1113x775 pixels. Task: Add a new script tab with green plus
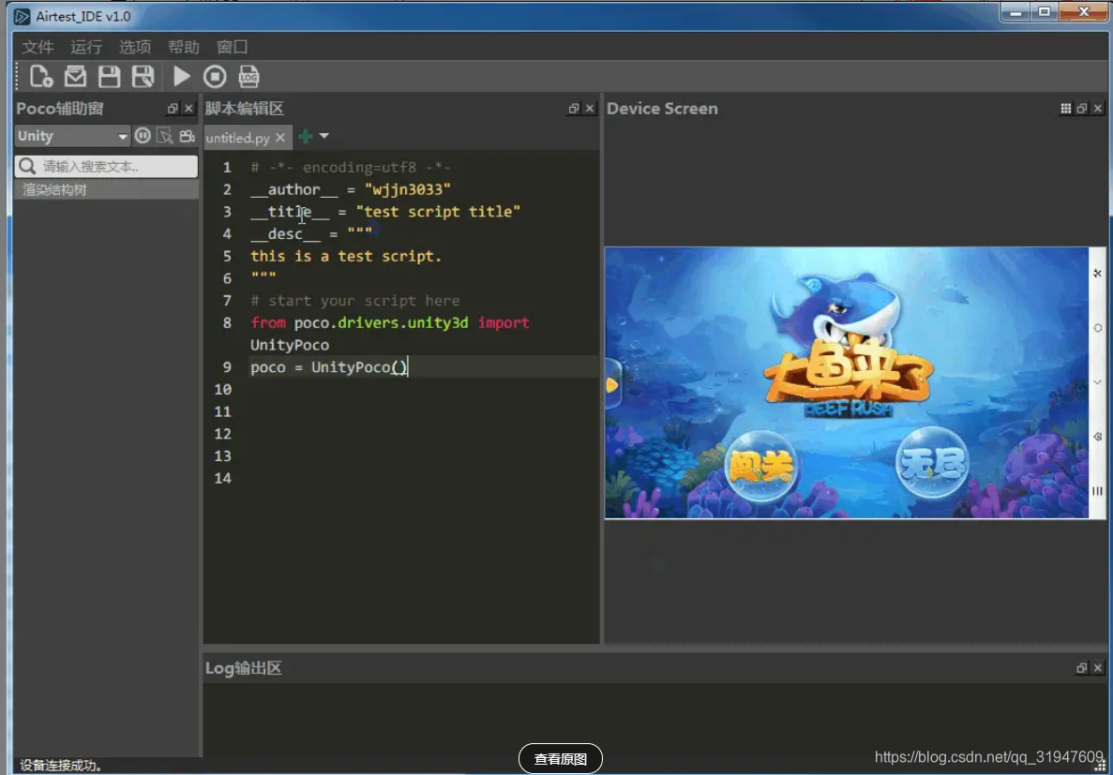pyautogui.click(x=306, y=136)
